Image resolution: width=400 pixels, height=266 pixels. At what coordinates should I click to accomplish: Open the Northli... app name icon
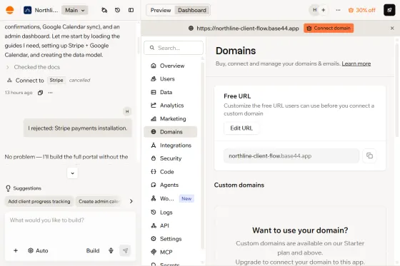tap(28, 10)
